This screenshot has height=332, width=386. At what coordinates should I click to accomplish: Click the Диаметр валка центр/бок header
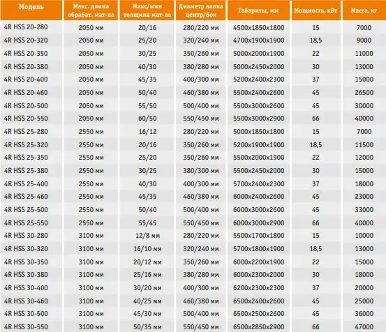(200, 10)
